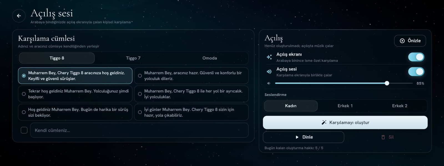Open the Omoda tab
Screen dimensions: 444x166
[210, 58]
